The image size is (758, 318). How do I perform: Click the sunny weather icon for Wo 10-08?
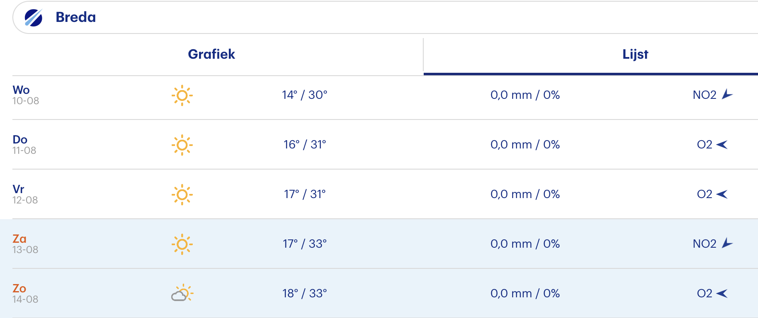coord(182,96)
